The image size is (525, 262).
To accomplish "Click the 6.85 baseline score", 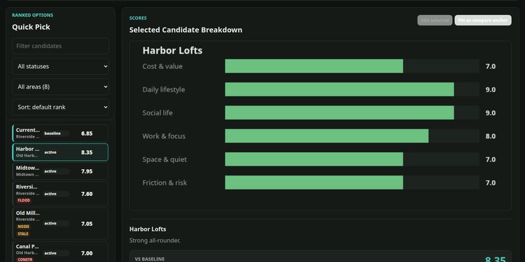I will 87,134.
